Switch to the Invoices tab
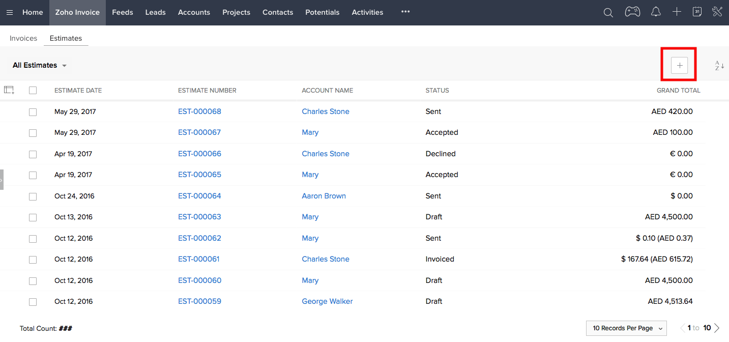This screenshot has width=729, height=342. [23, 38]
